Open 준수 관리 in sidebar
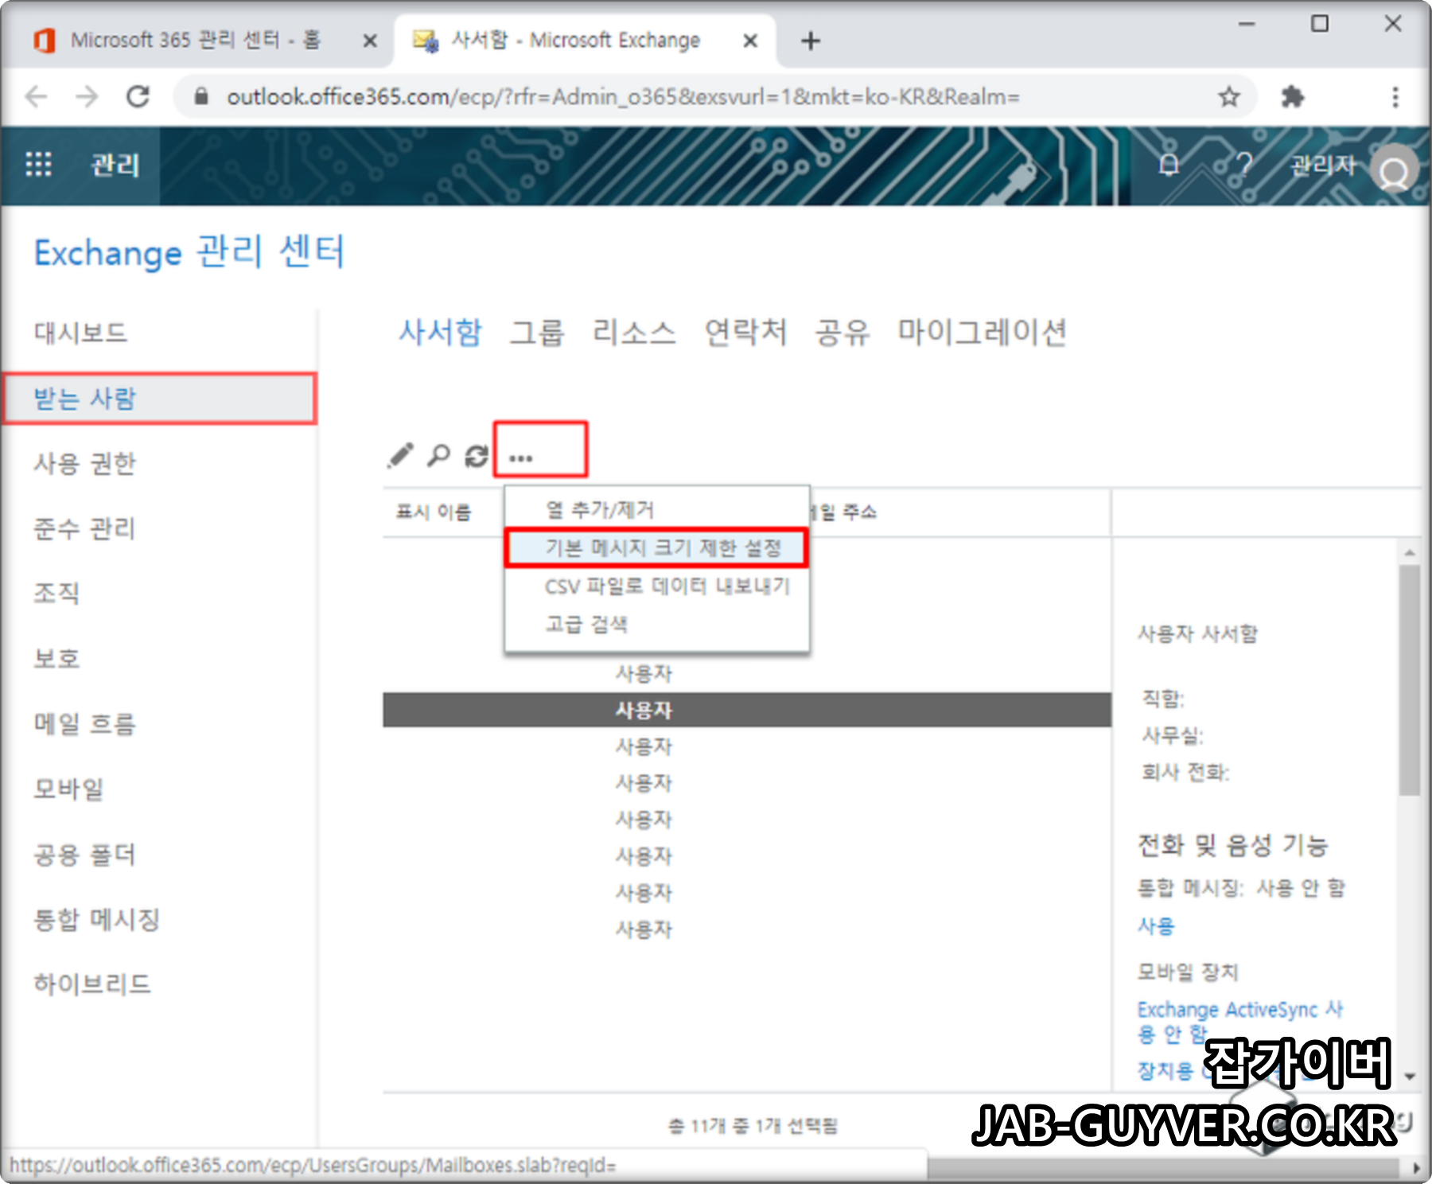 pyautogui.click(x=84, y=528)
